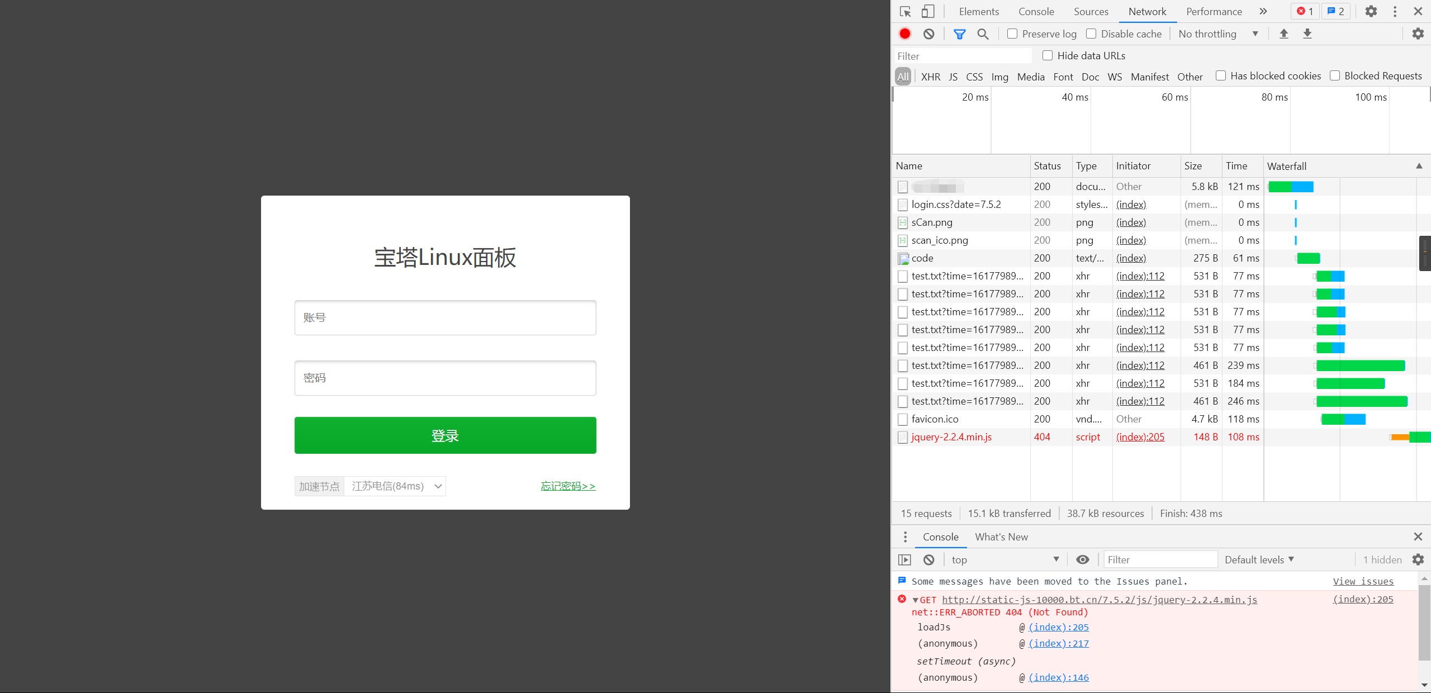The image size is (1431, 693).
Task: Open the jquery-2.2.4.min.js URL link
Action: [1100, 600]
